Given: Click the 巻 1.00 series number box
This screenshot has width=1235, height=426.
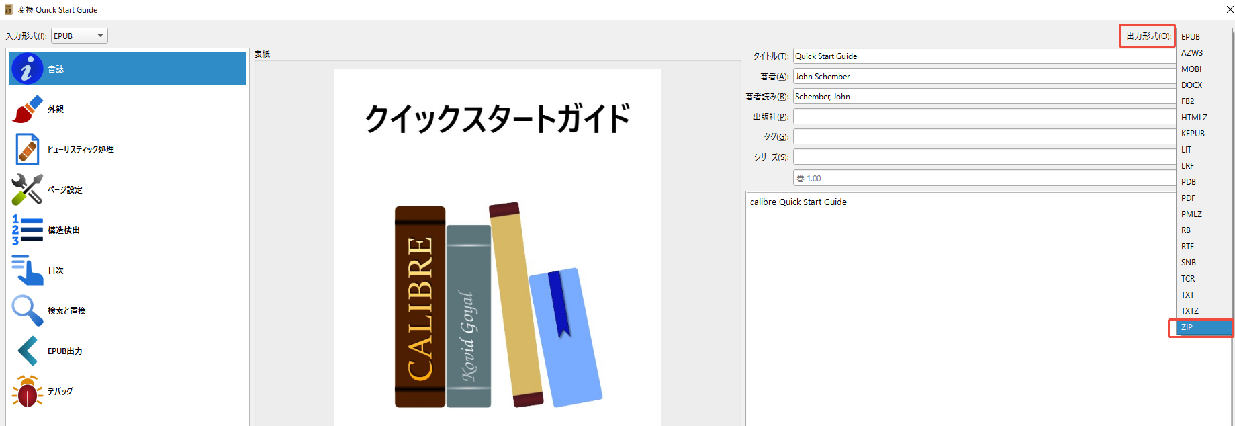Looking at the screenshot, I should point(985,178).
